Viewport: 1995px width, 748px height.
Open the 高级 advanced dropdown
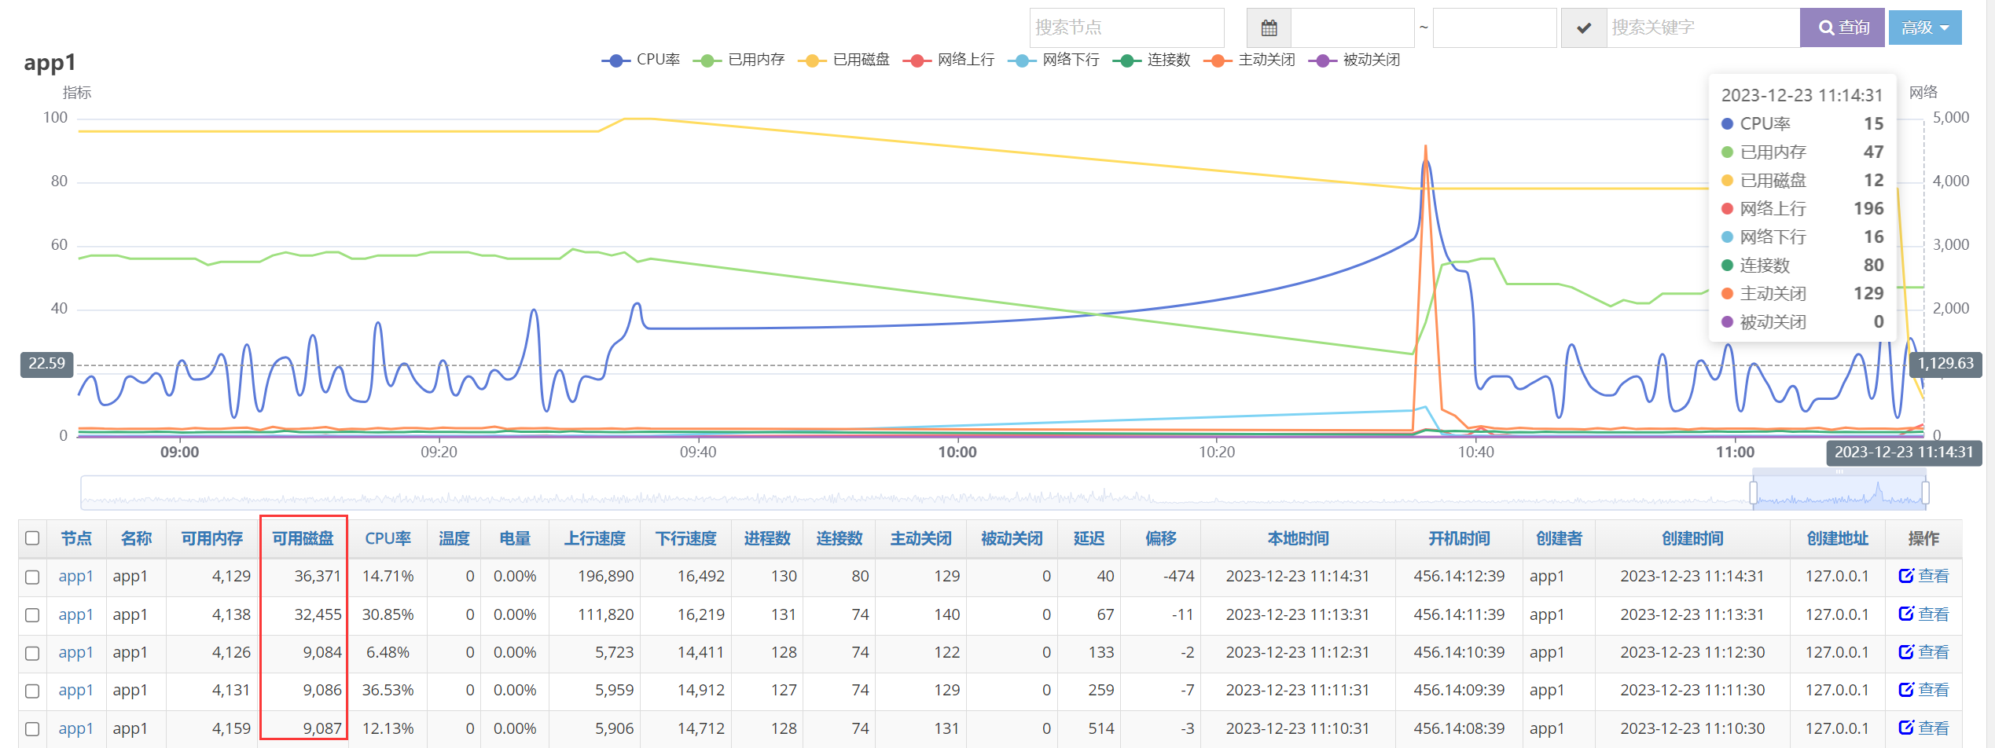(1924, 28)
